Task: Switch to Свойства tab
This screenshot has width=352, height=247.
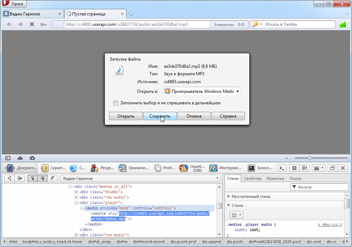Action: coord(253,179)
